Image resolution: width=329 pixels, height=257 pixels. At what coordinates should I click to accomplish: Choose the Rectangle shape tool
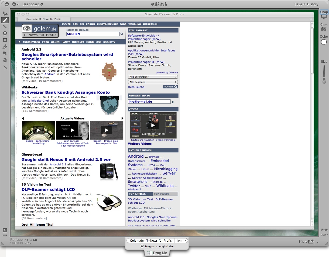5,40
